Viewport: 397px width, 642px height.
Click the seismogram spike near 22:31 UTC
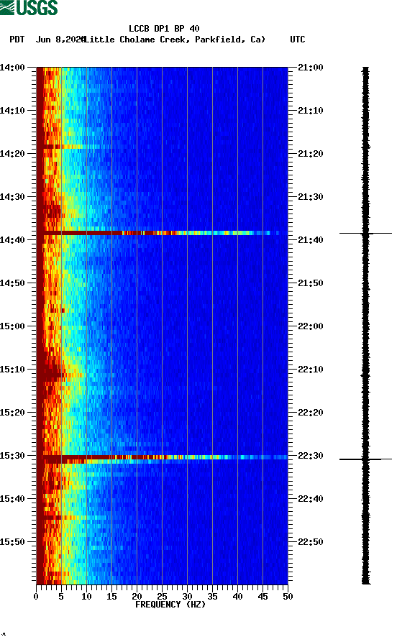365,459
